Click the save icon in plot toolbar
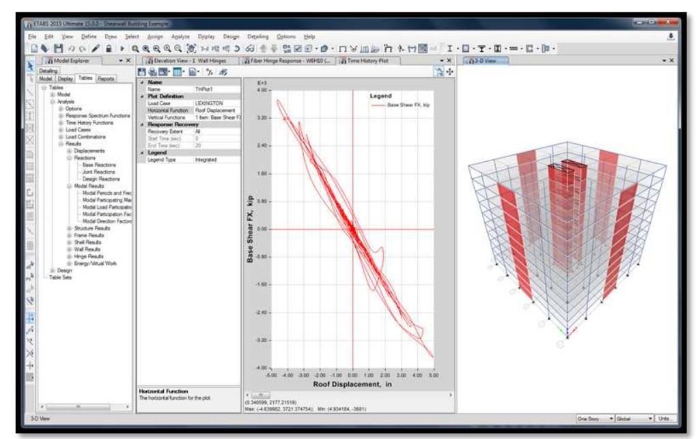 pos(141,72)
